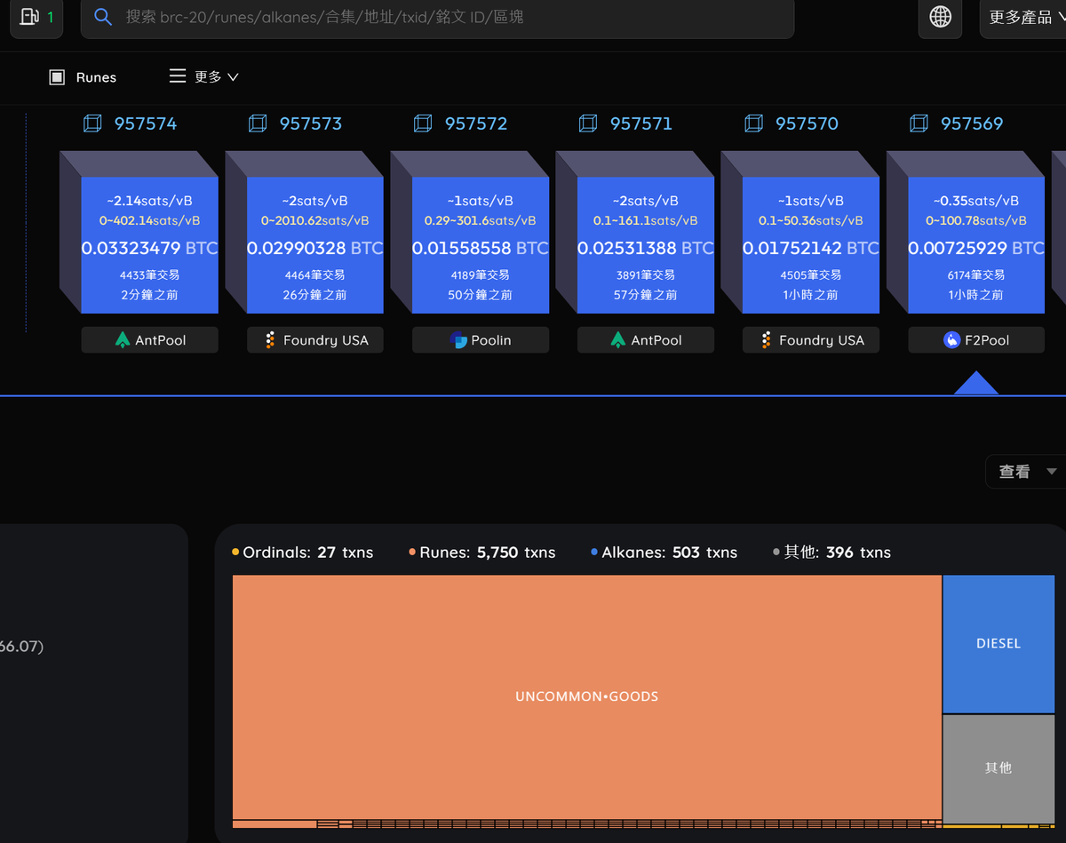Expand the 更多 menu chevron
Viewport: 1066px width, 843px height.
click(x=234, y=77)
